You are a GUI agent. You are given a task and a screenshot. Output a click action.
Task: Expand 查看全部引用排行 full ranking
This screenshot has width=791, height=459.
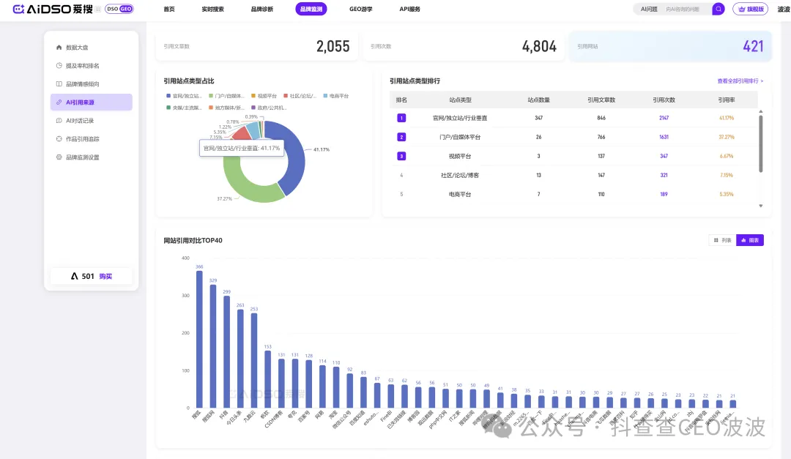[x=740, y=81]
